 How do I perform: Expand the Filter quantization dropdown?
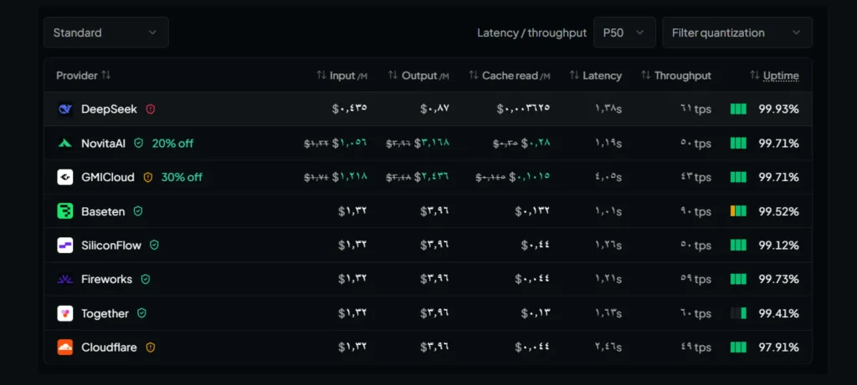point(736,33)
